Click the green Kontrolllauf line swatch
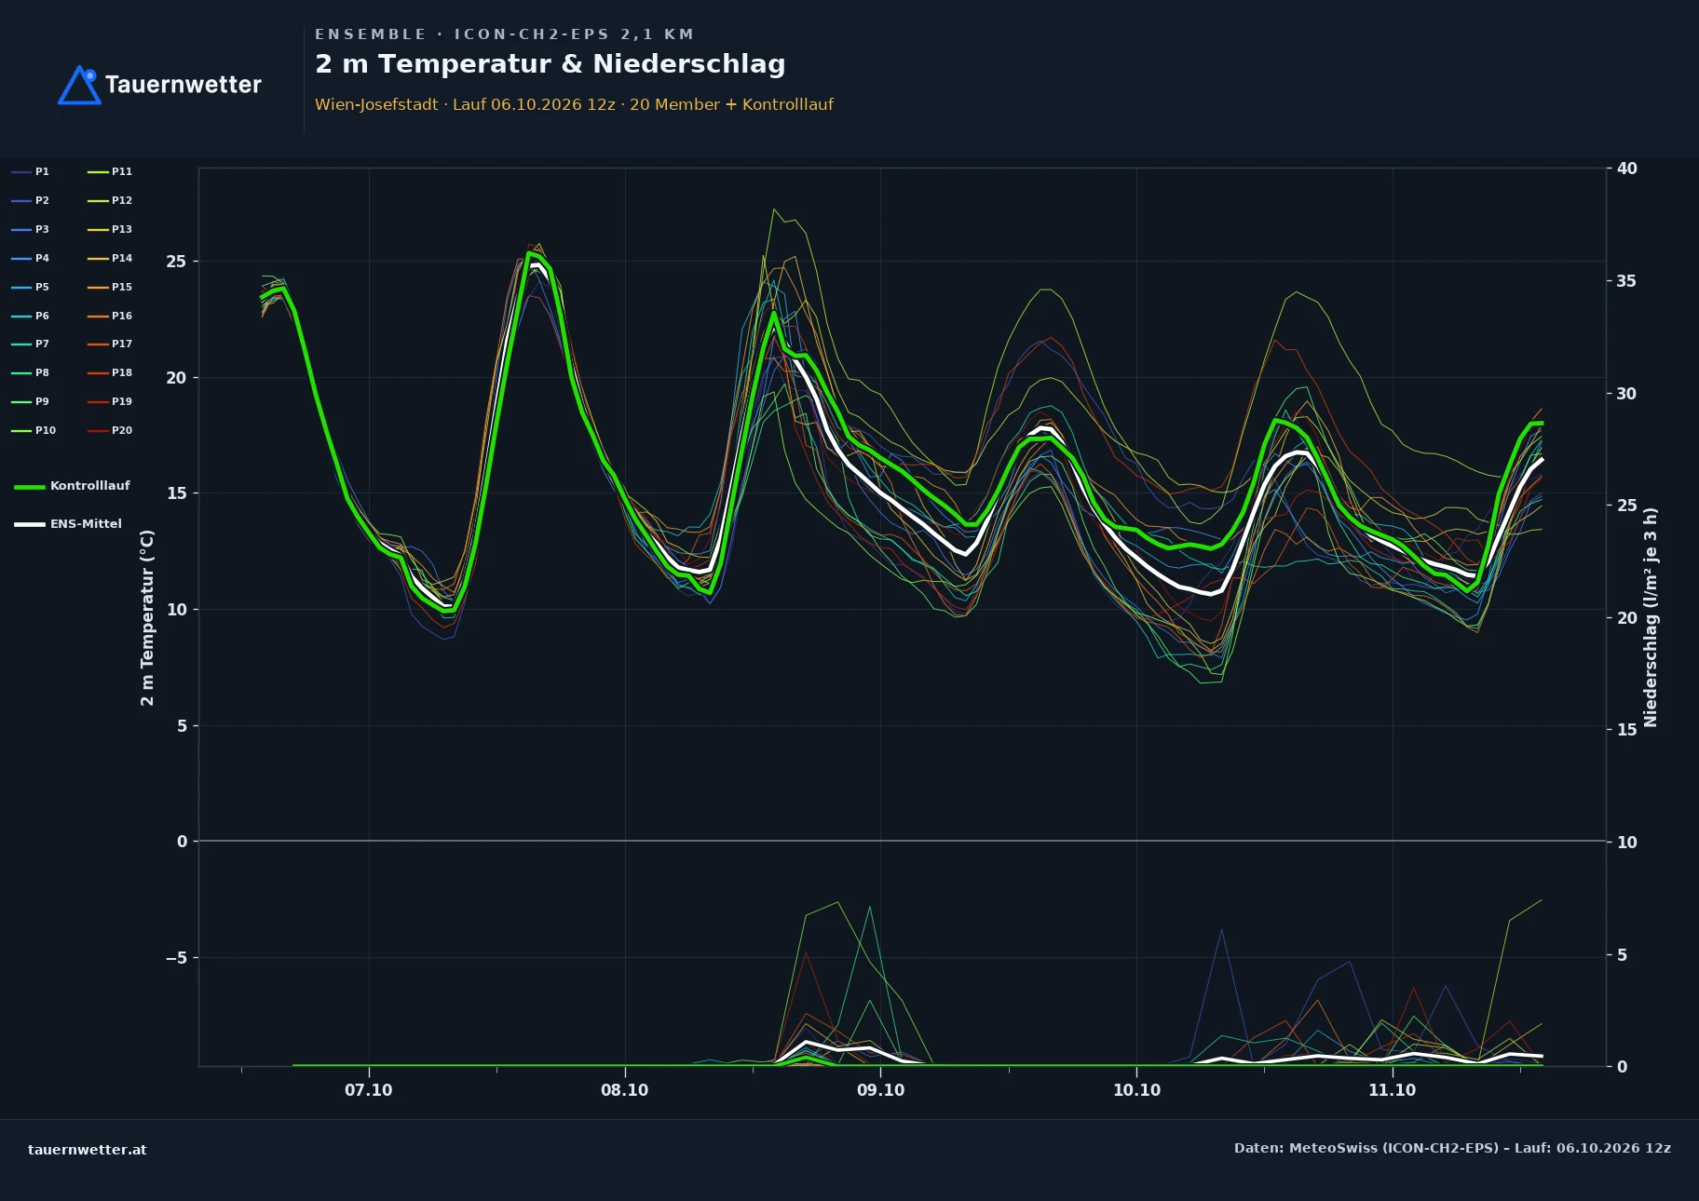The height and width of the screenshot is (1201, 1699). pyautogui.click(x=30, y=487)
